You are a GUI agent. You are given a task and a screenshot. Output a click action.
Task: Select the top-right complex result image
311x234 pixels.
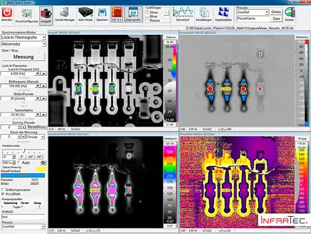237,81
